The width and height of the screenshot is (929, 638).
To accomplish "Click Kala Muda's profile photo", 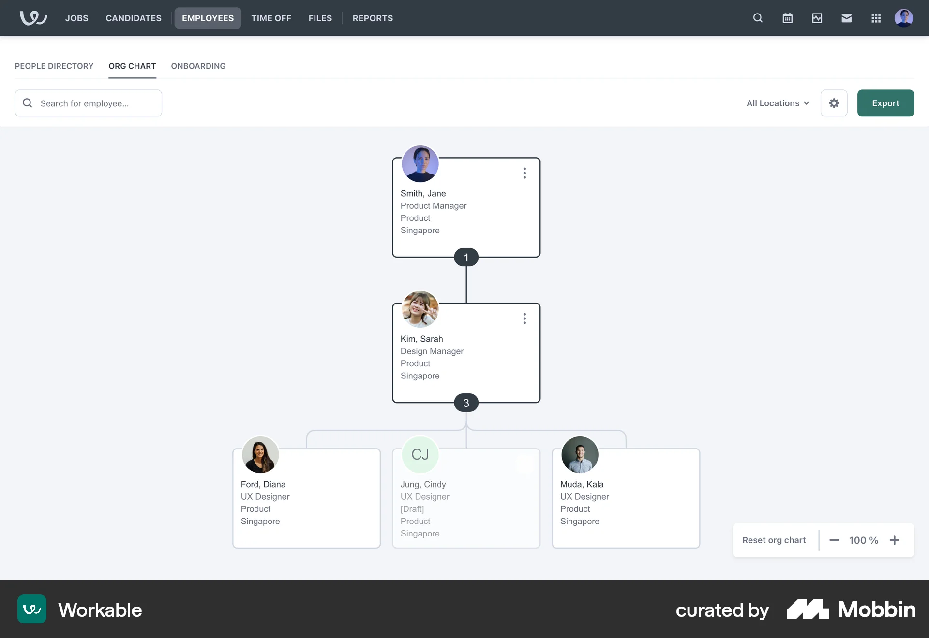I will 580,455.
